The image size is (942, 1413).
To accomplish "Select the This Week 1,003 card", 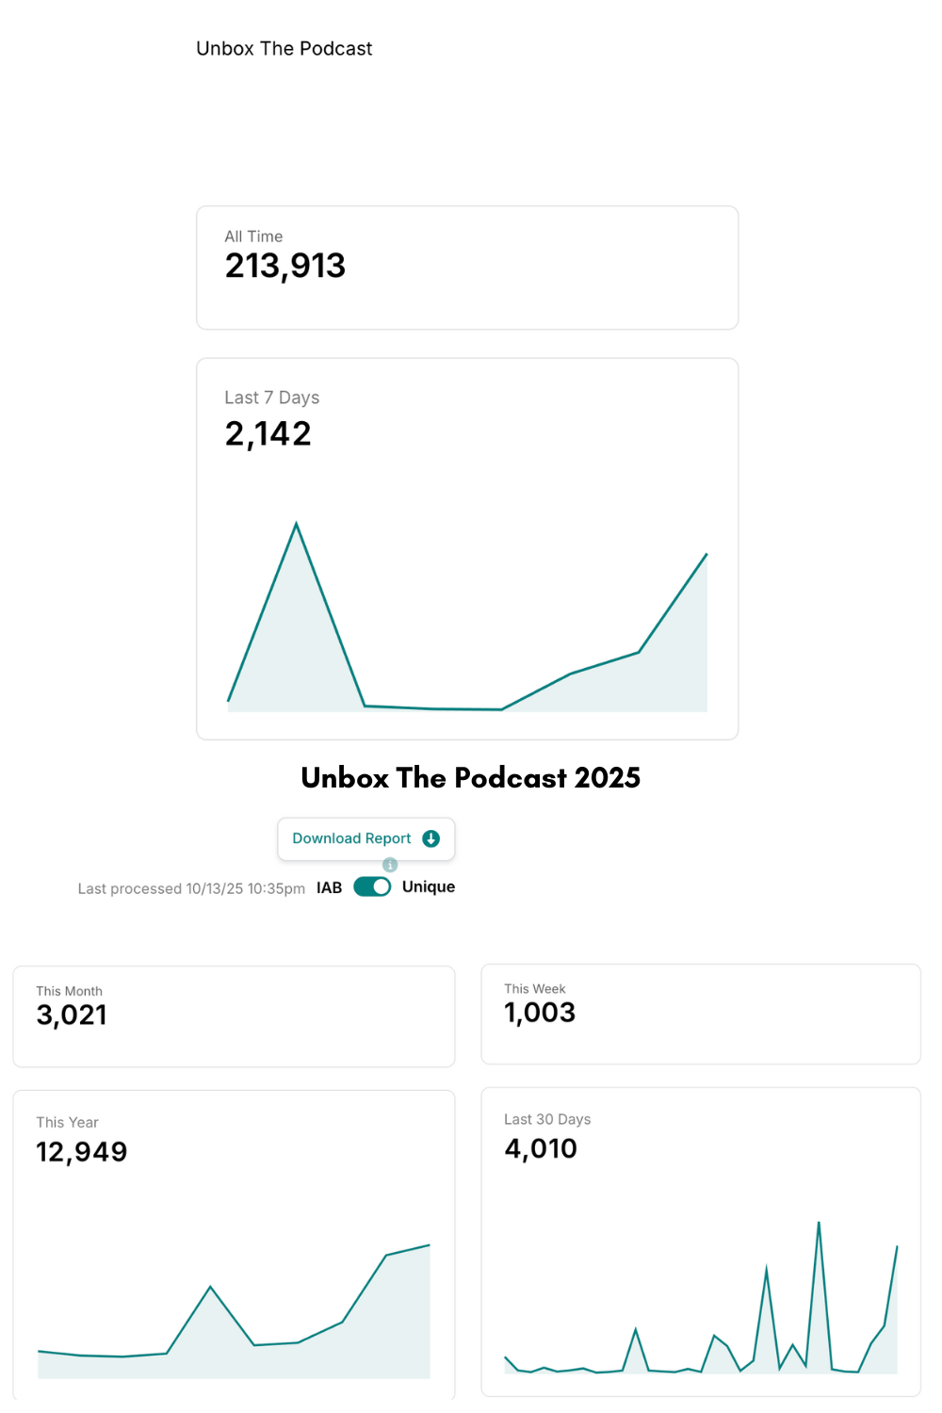I will [700, 1015].
